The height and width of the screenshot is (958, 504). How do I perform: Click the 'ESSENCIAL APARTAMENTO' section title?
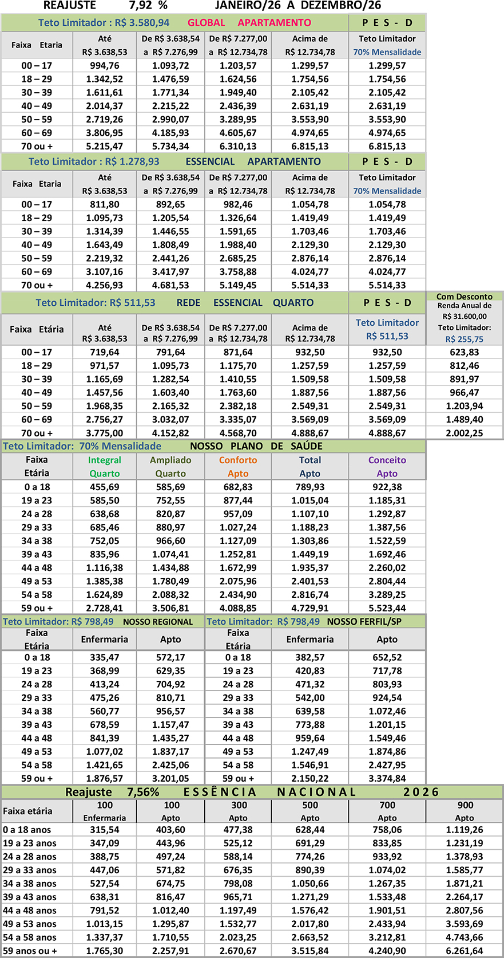click(253, 161)
